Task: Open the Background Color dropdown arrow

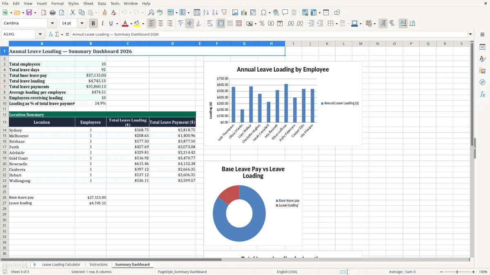Action: tap(143, 24)
